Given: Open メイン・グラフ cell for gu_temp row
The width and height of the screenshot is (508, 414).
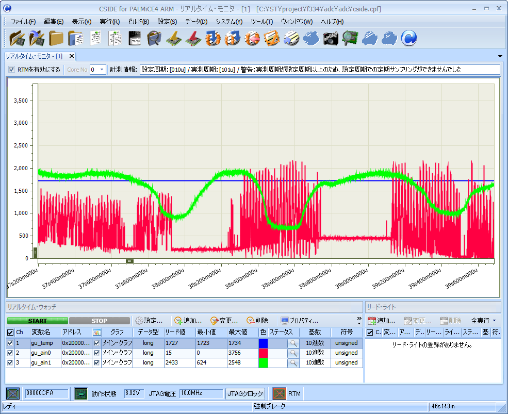Looking at the screenshot, I should tap(117, 343).
